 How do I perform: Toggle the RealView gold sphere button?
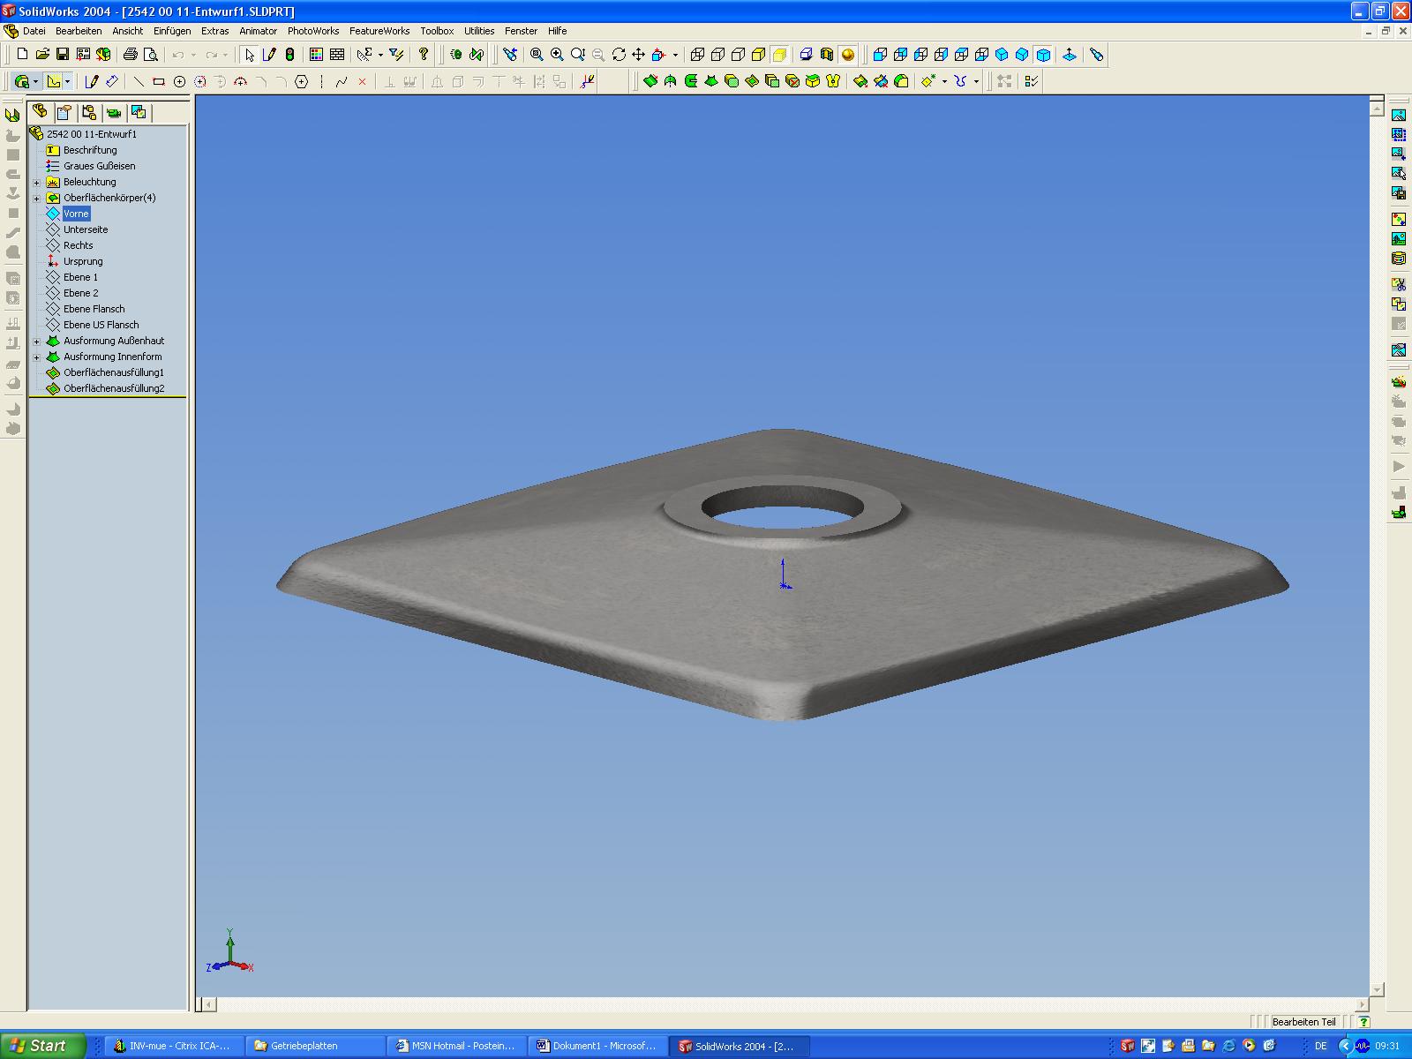coord(847,55)
